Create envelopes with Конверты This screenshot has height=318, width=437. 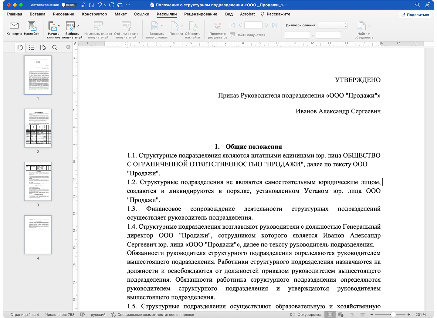point(14,29)
